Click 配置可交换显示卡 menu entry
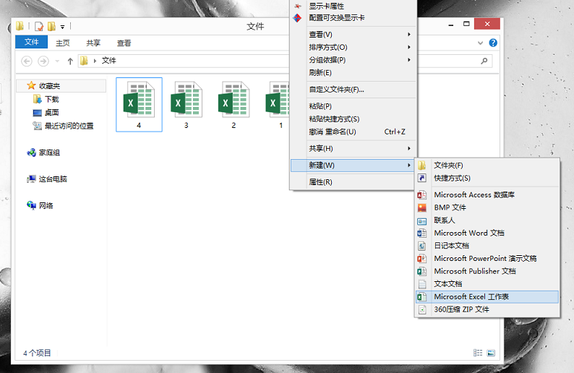The image size is (574, 373). [354, 18]
